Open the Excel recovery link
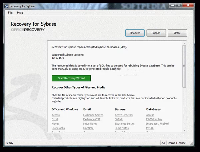 pos(55,119)
